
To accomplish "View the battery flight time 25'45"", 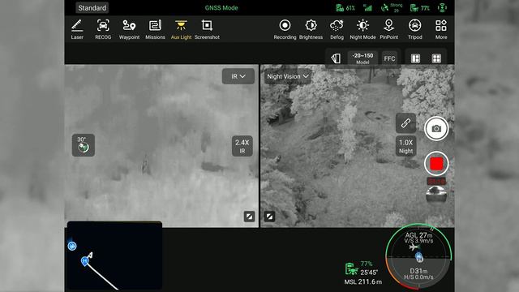I will (369, 273).
